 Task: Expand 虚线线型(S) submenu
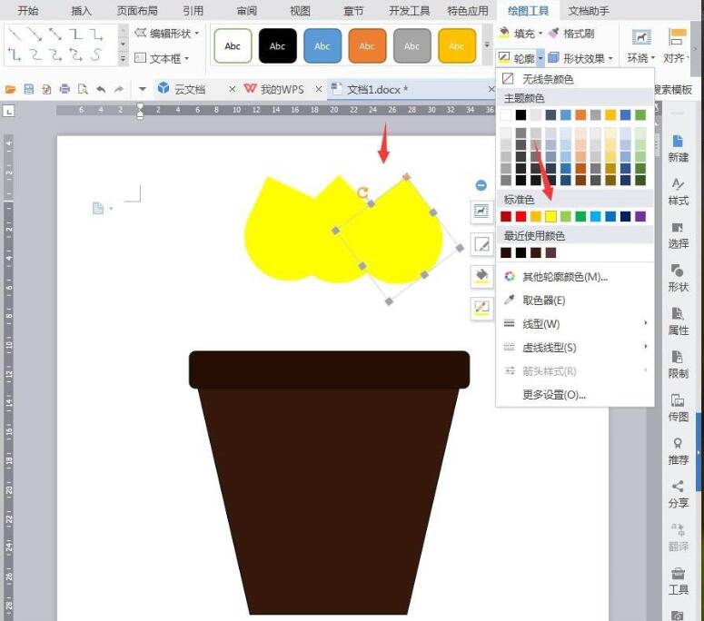tap(576, 348)
